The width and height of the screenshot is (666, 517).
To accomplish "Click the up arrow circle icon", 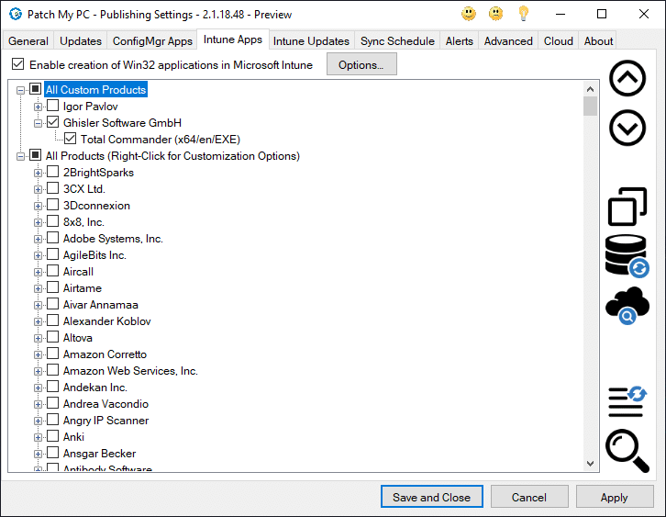I will [x=627, y=79].
